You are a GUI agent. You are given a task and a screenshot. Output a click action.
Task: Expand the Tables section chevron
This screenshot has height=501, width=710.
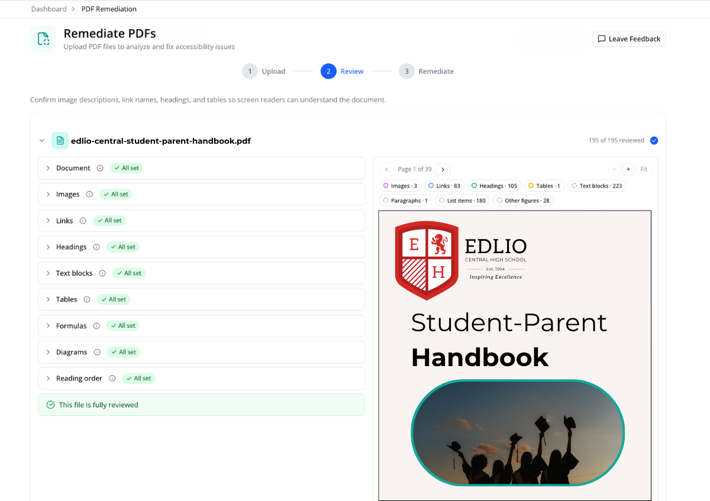(x=49, y=299)
